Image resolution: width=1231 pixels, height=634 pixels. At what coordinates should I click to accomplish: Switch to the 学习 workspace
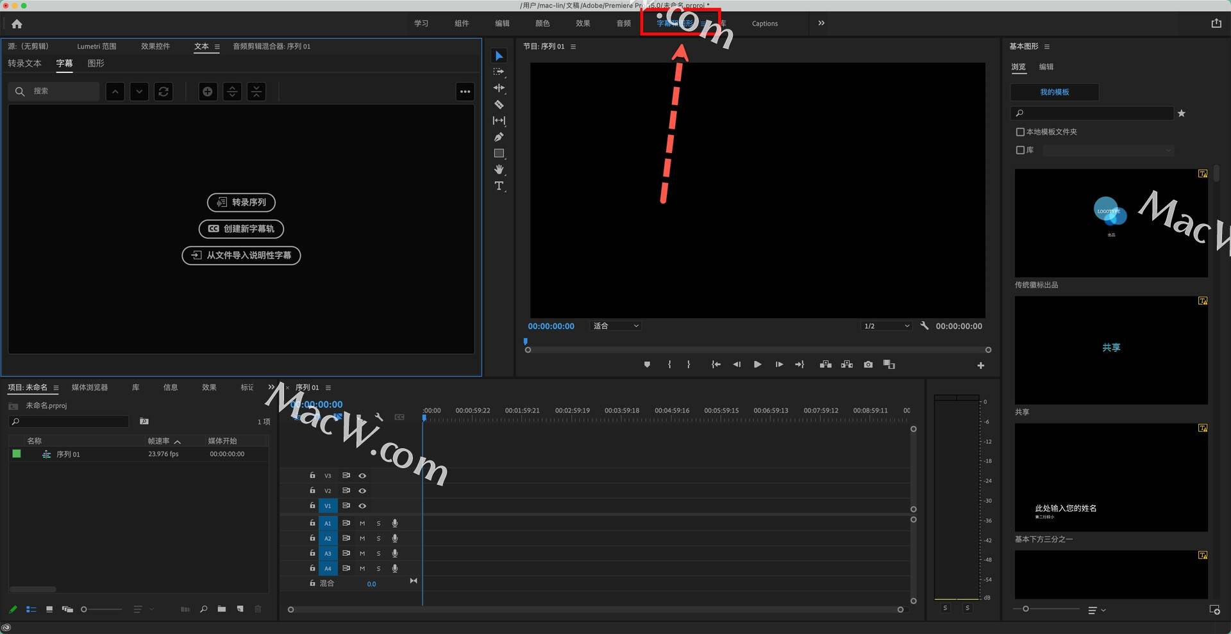tap(421, 23)
